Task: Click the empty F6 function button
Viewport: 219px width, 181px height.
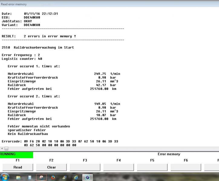Action: coord(186,167)
